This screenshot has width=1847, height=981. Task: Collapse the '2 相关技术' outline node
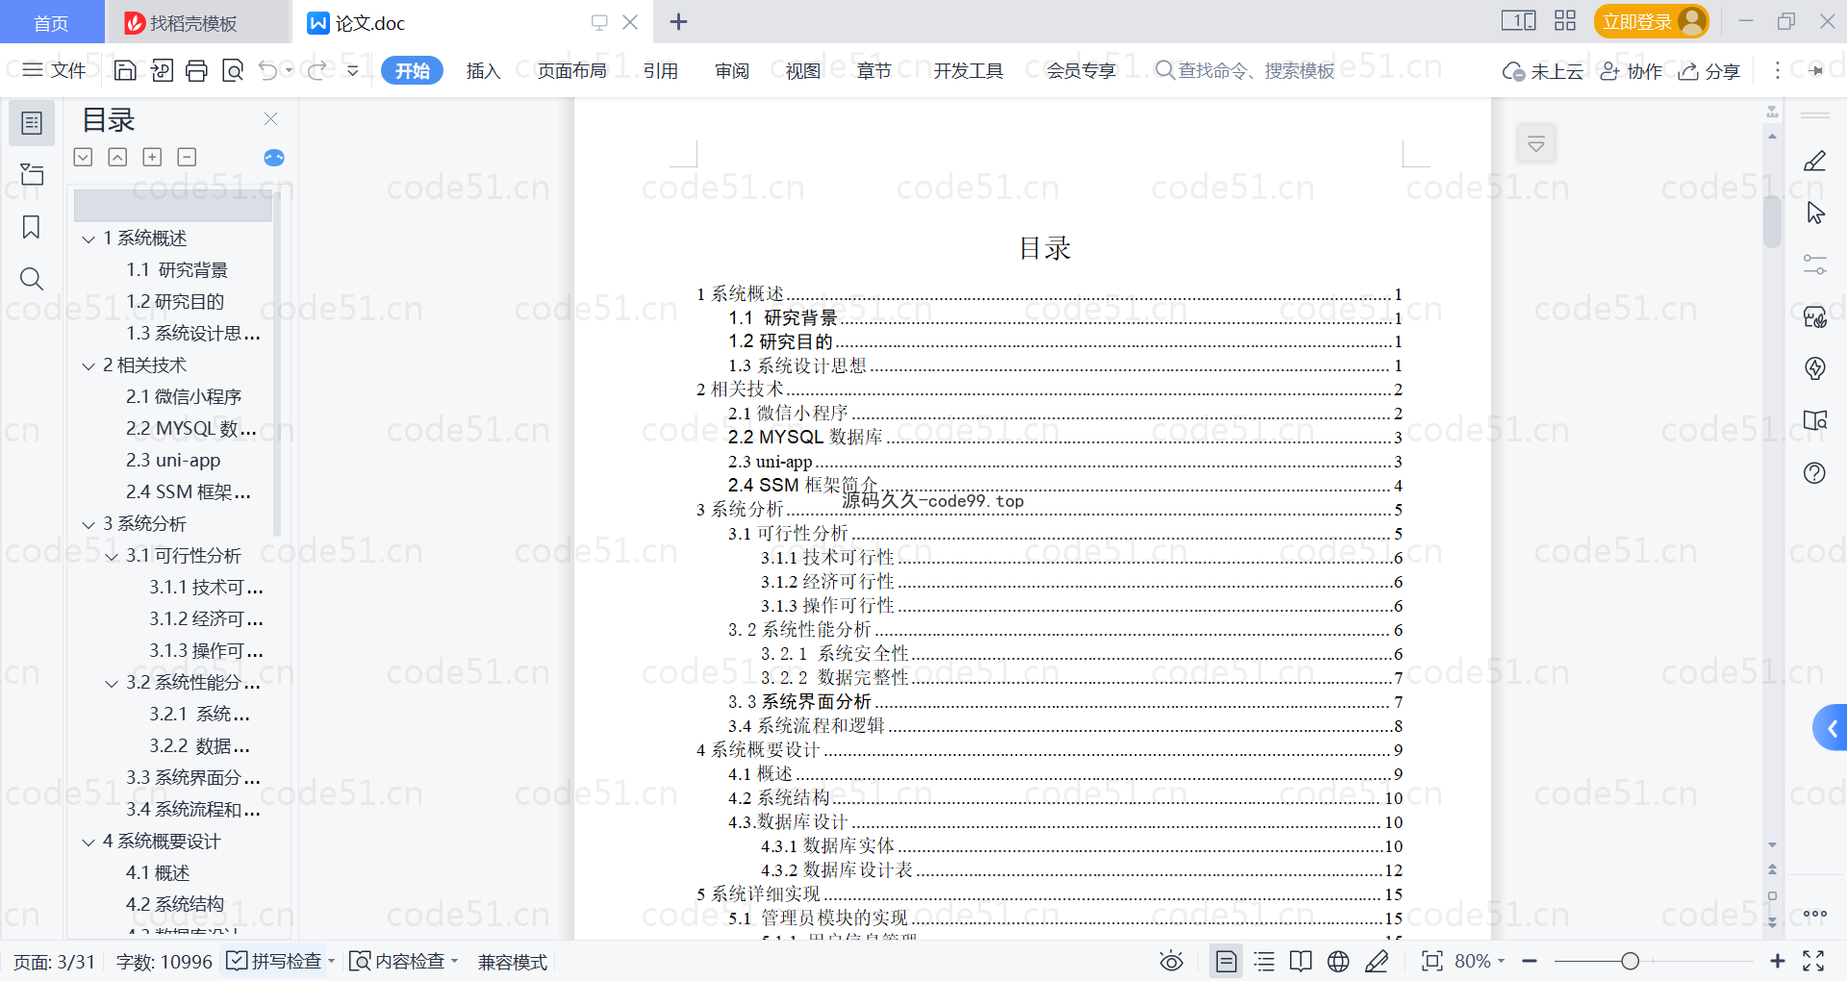pos(89,365)
